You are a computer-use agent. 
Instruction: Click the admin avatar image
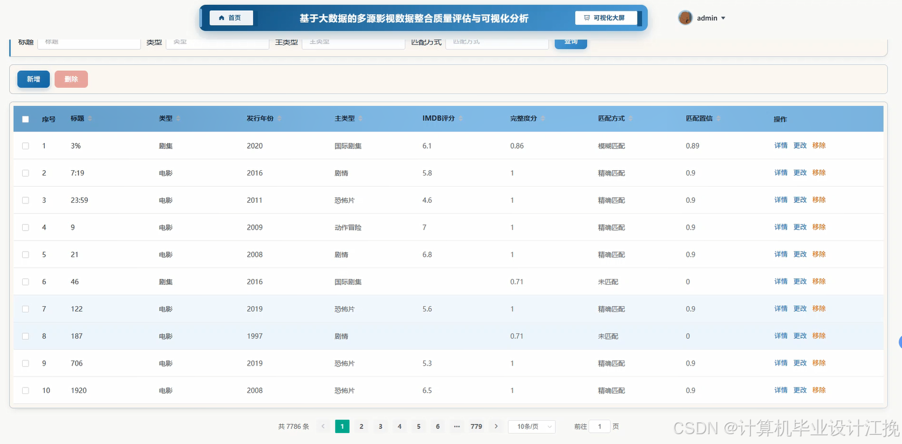pyautogui.click(x=685, y=18)
